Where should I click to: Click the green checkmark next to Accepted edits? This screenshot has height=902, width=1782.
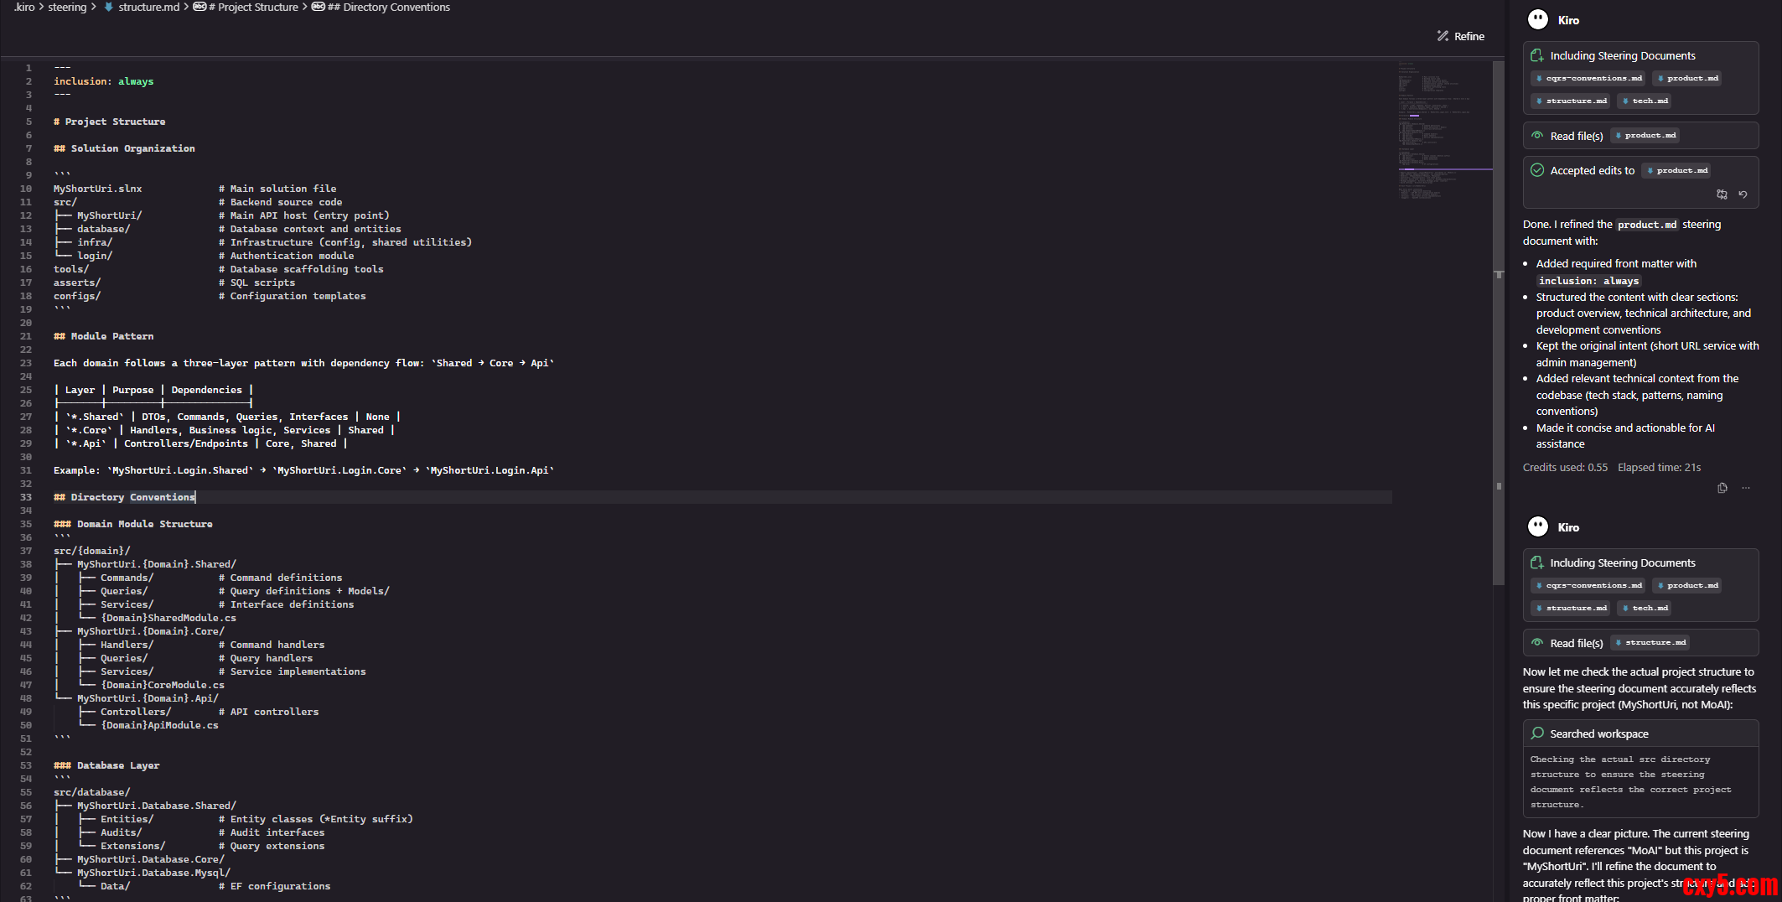[1537, 170]
